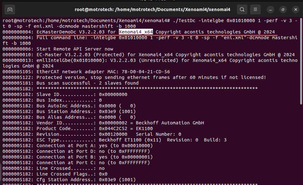Click the Full command line text

tap(62, 38)
